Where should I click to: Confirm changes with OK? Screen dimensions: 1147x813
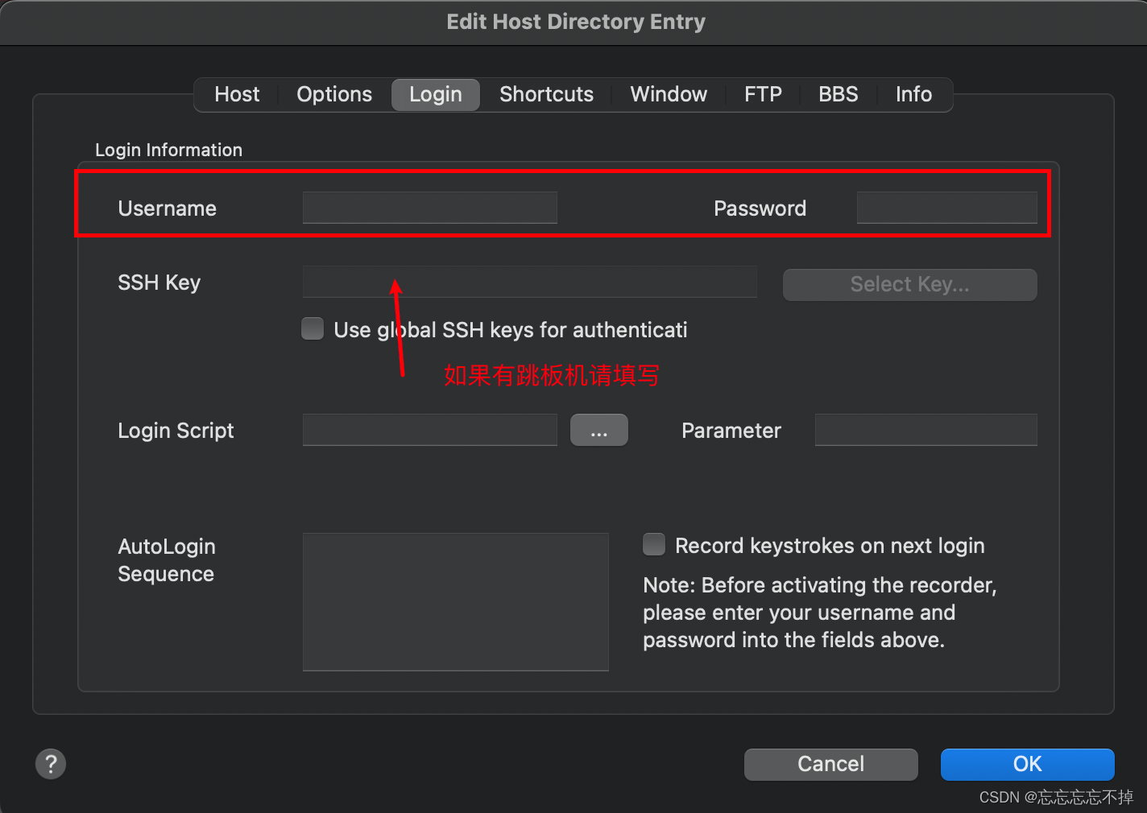coord(1027,764)
